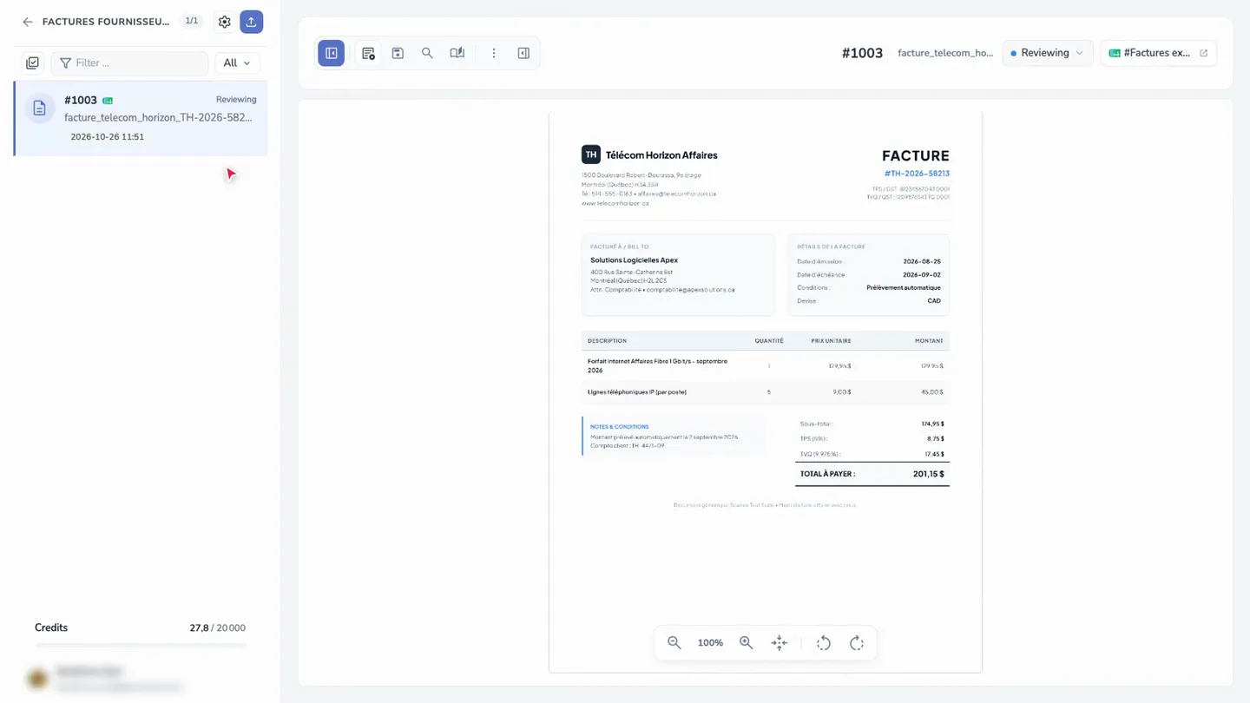
Task: Click the document file icon for #1003
Action: pyautogui.click(x=39, y=108)
